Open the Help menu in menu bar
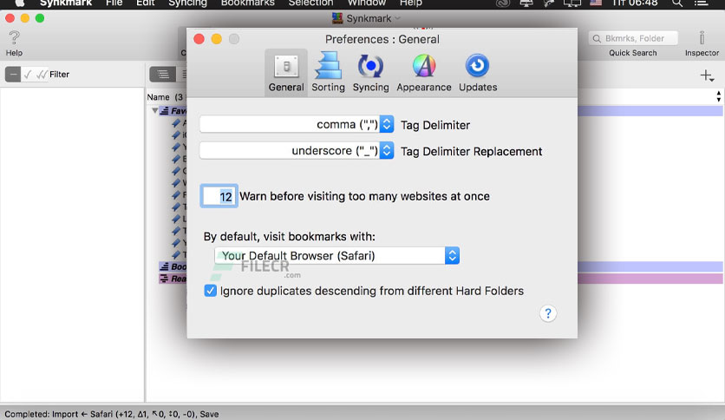725x420 pixels. [x=410, y=3]
